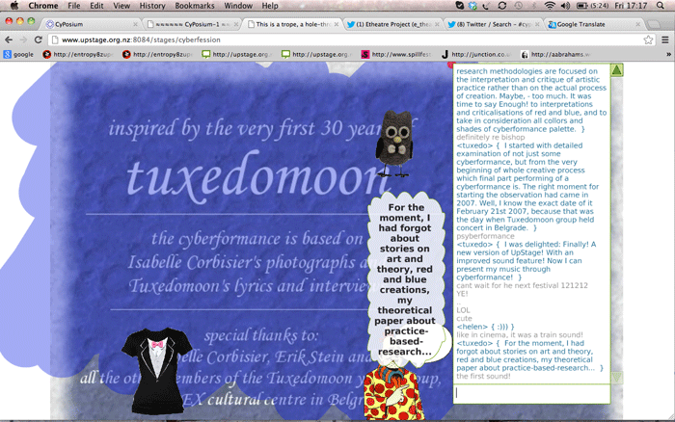Open the volume control menu
The width and height of the screenshot is (675, 422).
click(565, 6)
